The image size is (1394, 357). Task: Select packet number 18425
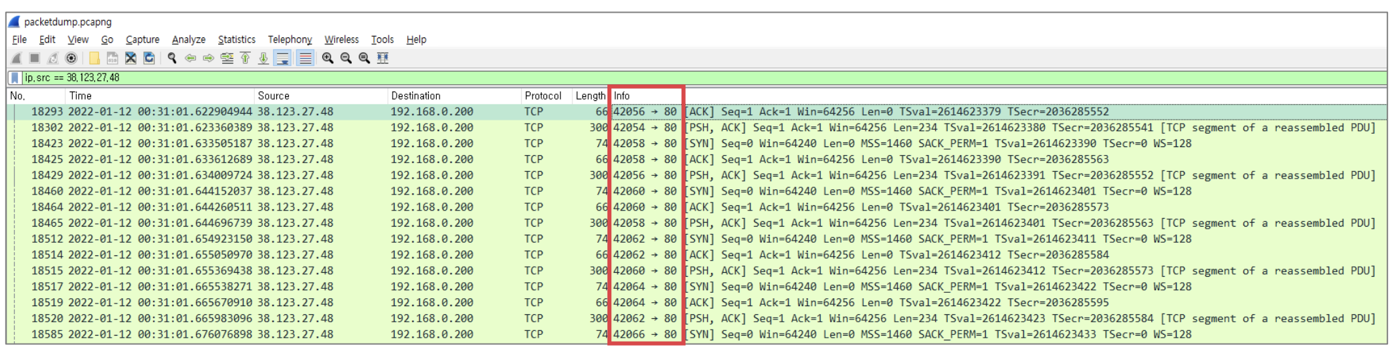coord(697,160)
